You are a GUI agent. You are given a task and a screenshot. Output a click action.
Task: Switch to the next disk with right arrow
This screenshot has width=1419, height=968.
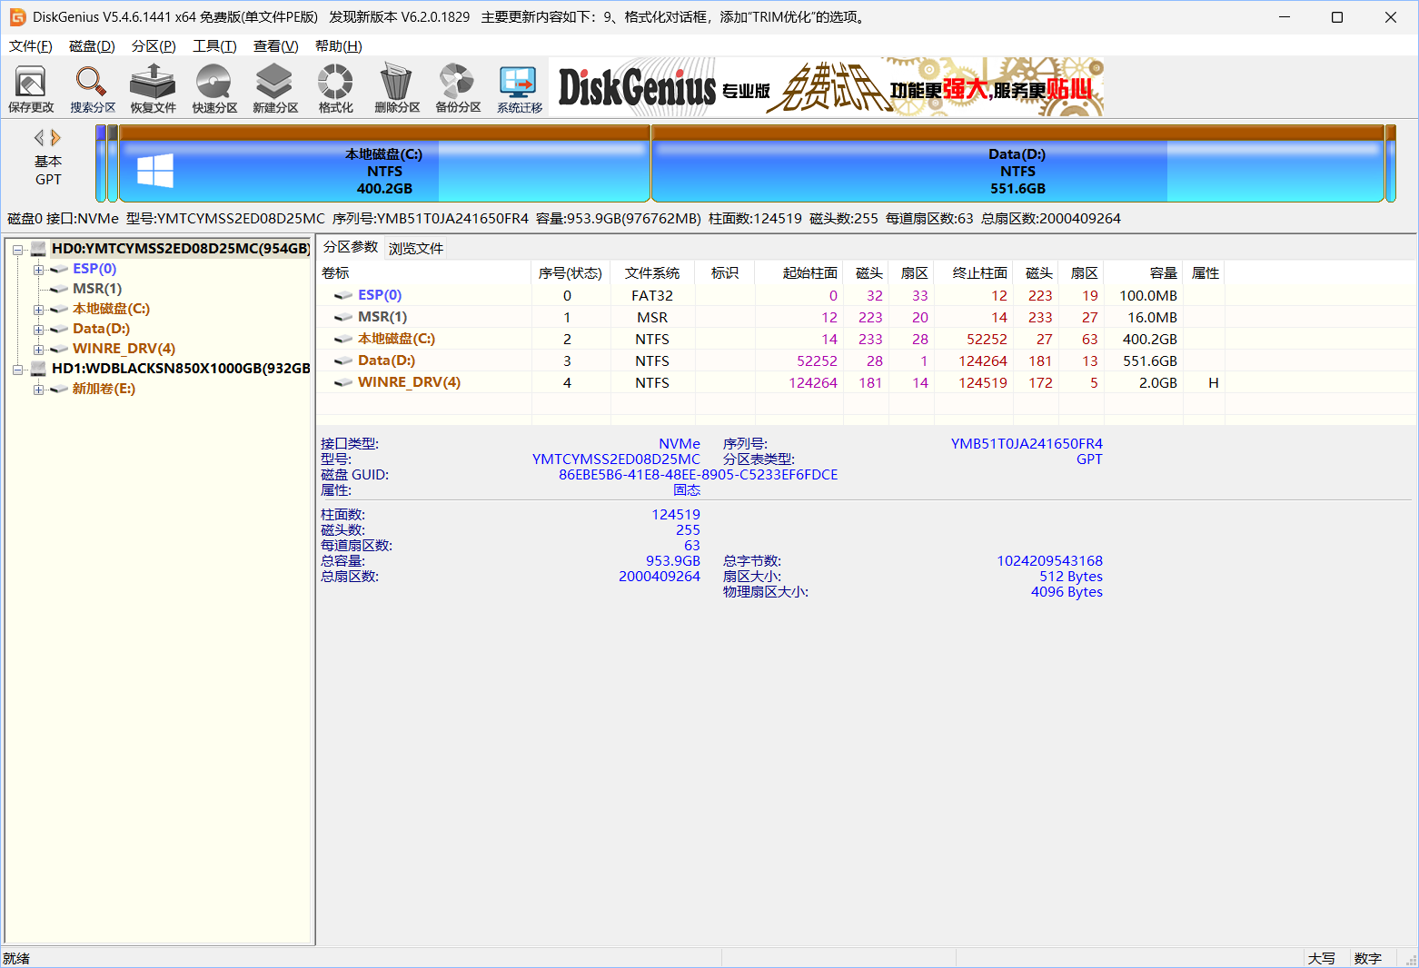click(56, 138)
